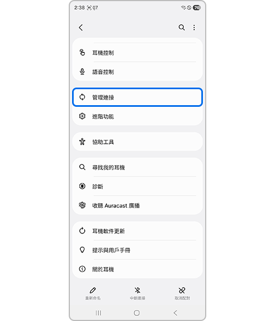
Task: Tap the accessibility icon for 協助工具
Action: [x=82, y=142]
